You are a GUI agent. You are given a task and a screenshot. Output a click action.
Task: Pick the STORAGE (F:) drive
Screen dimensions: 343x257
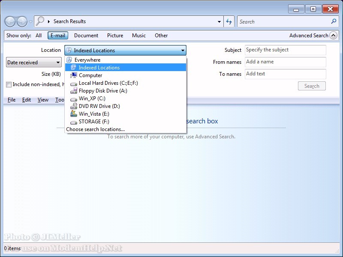point(94,122)
